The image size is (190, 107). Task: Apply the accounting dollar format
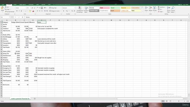click(64, 11)
